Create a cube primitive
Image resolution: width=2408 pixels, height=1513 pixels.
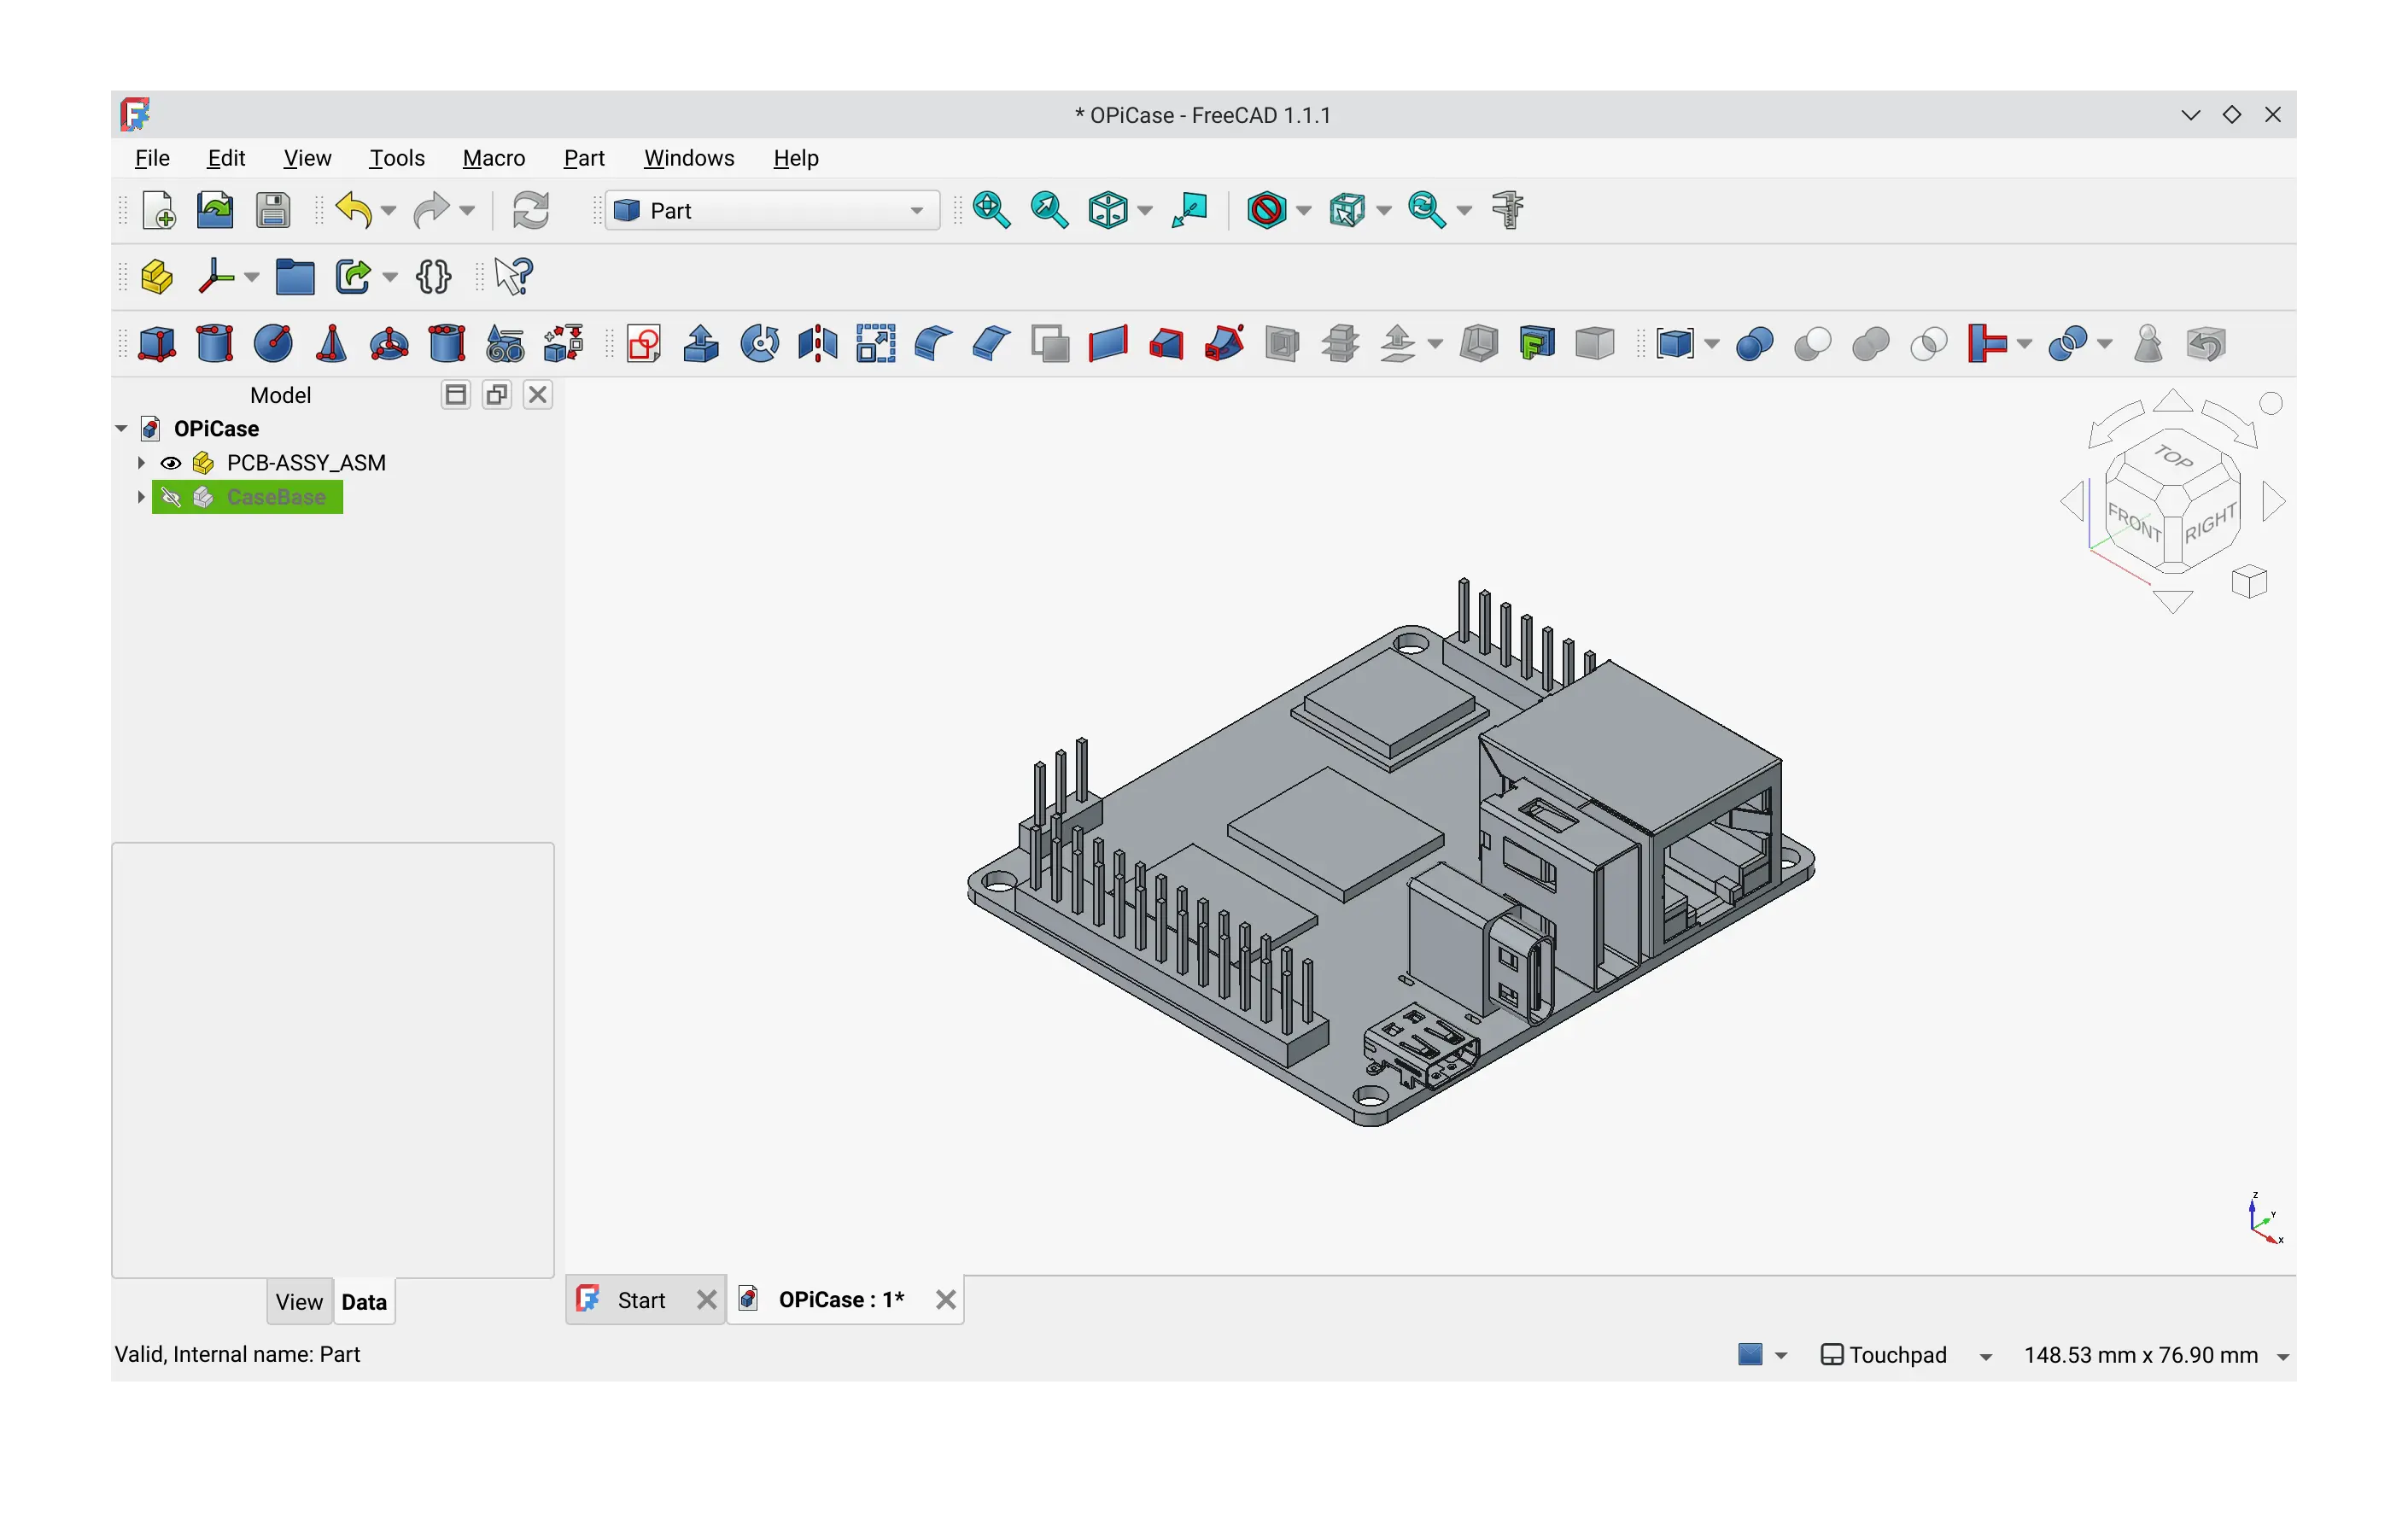click(157, 344)
